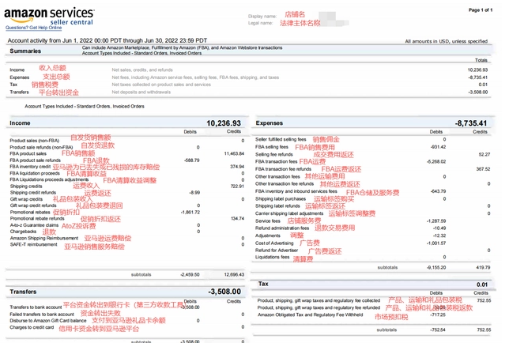Click the All amounts in USD note

tap(447, 41)
